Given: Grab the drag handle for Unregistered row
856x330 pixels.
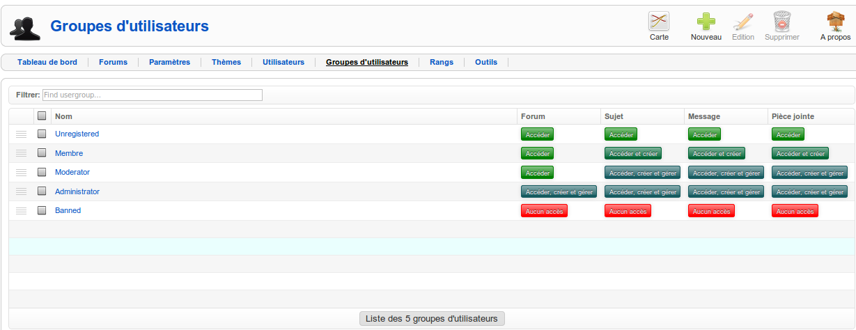Looking at the screenshot, I should pyautogui.click(x=21, y=134).
